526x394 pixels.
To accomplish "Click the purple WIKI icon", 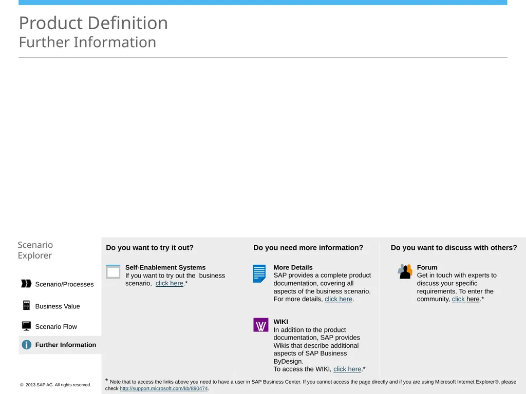I will click(x=260, y=325).
